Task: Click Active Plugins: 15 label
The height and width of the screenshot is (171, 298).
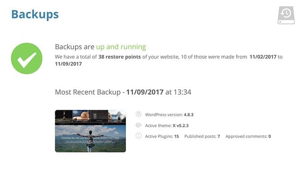Action: point(162,136)
